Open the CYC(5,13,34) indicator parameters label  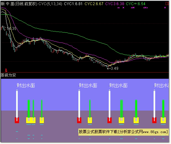[50, 4]
